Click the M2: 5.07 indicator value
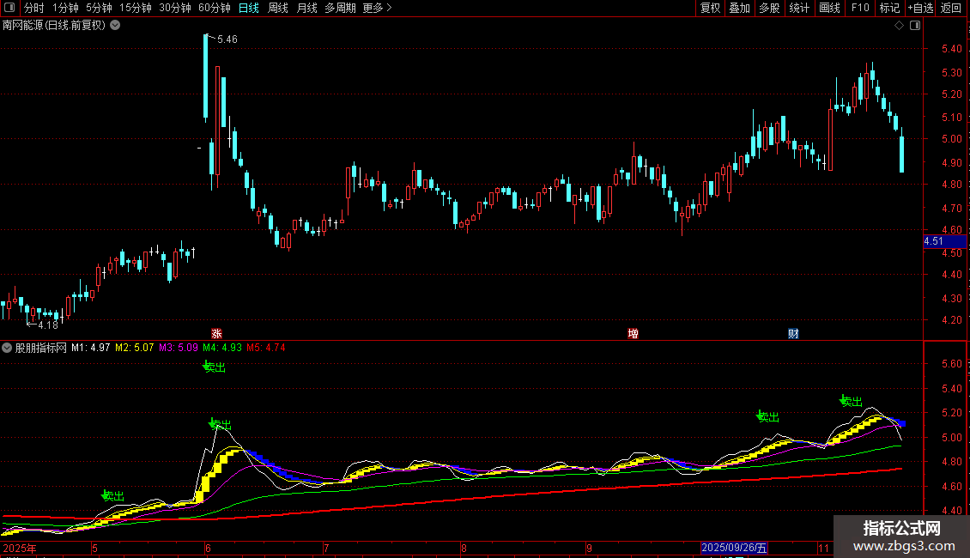Viewport: 970px width, 558px height. tap(134, 348)
